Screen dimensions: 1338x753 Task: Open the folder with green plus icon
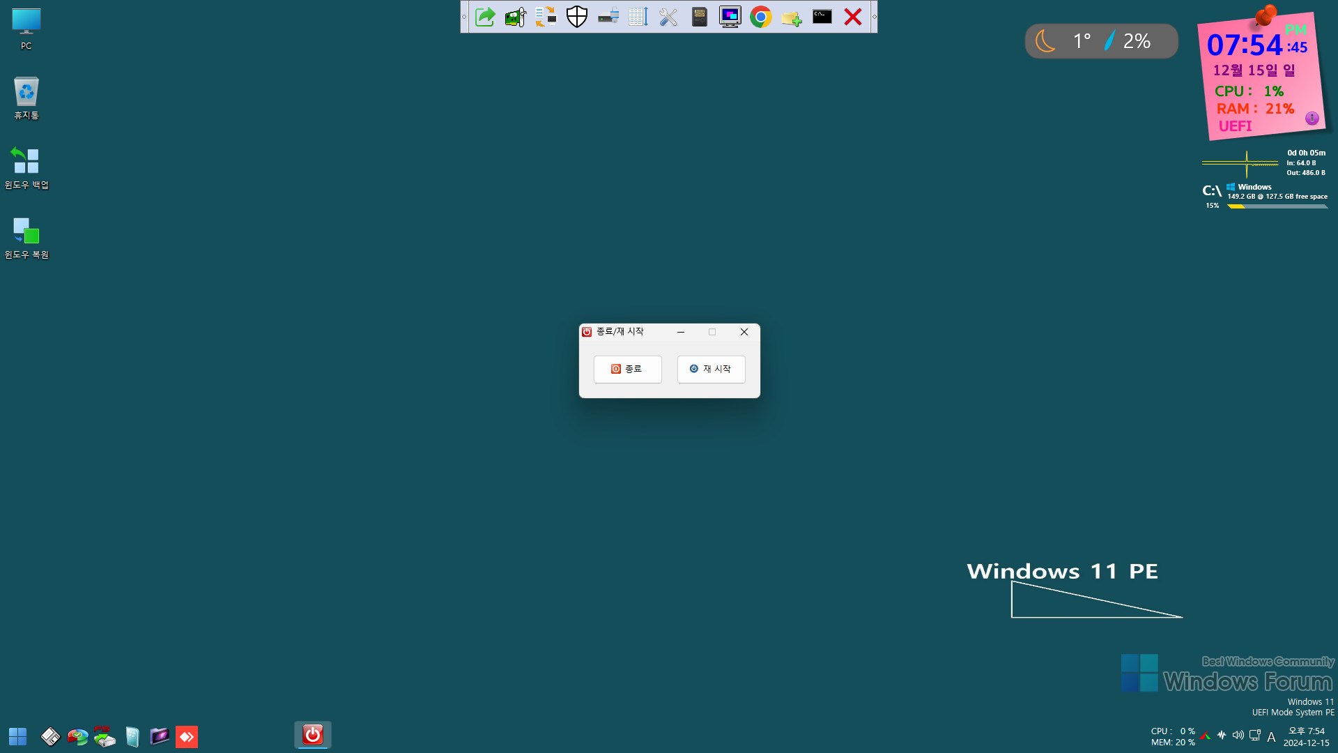pyautogui.click(x=792, y=17)
